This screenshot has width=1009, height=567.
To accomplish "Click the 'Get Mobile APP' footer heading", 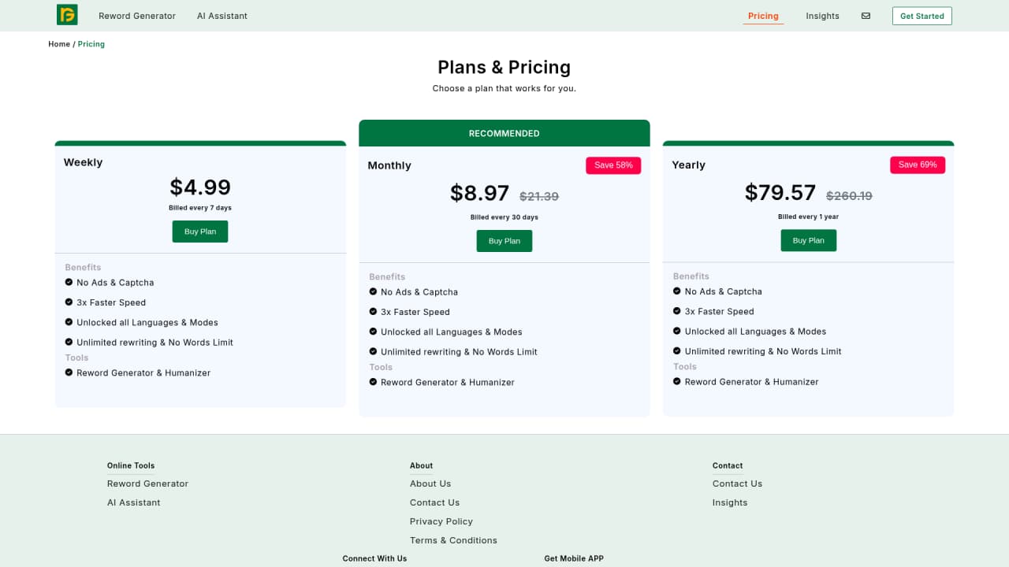I will pos(574,558).
